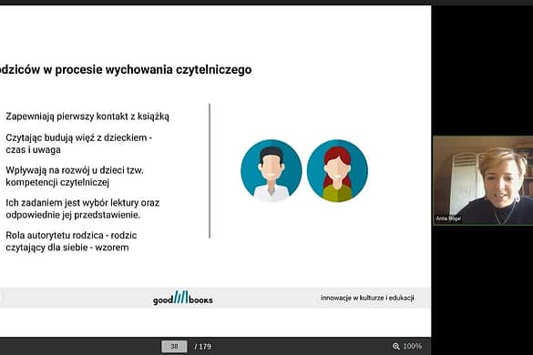Click the 'Ich zadaniem jest wybór lektury' bullet
The height and width of the screenshot is (355, 533).
pyautogui.click(x=83, y=208)
